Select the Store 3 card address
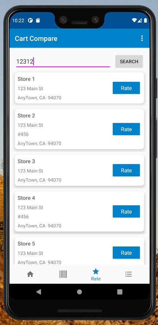The height and width of the screenshot is (325, 158). pyautogui.click(x=39, y=175)
